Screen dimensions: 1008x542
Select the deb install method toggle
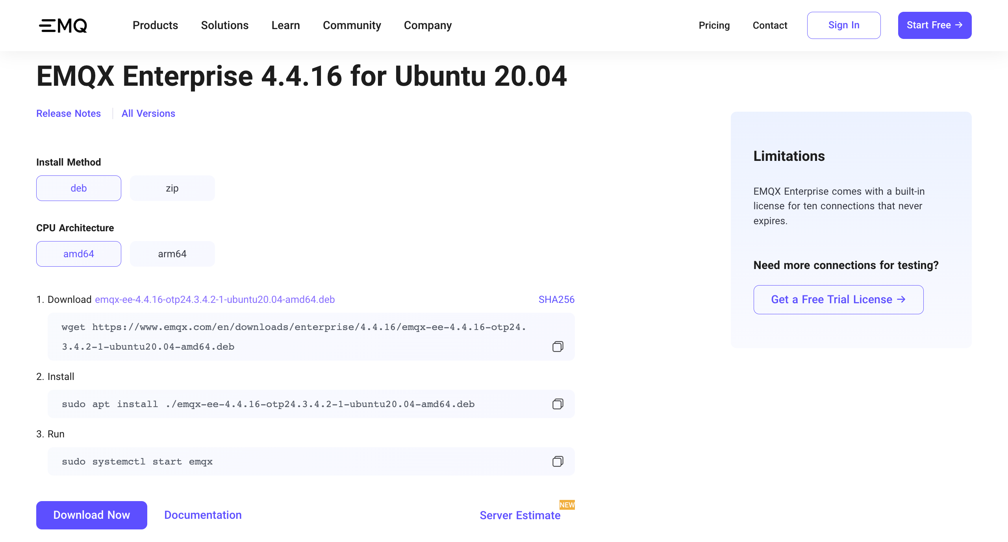[x=79, y=188]
